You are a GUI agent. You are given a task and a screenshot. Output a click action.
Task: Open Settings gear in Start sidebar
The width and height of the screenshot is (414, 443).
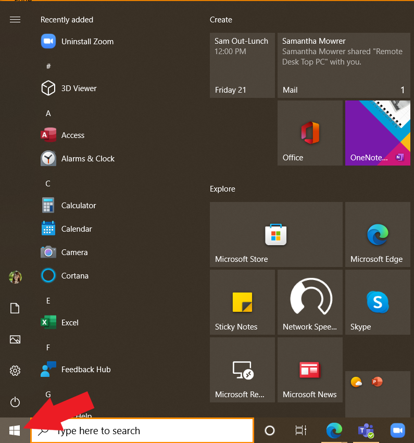(15, 371)
